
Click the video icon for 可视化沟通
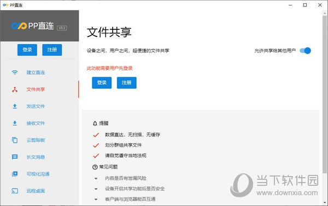(15, 174)
